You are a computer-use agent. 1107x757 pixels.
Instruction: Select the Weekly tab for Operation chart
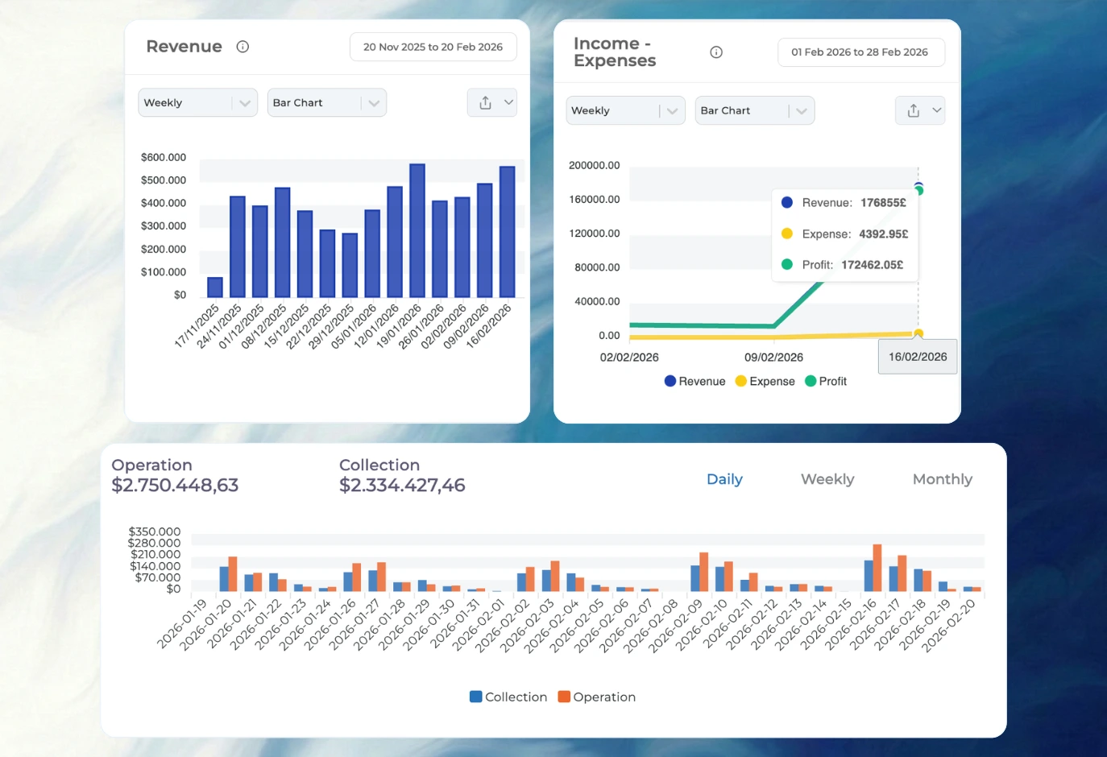click(x=827, y=479)
